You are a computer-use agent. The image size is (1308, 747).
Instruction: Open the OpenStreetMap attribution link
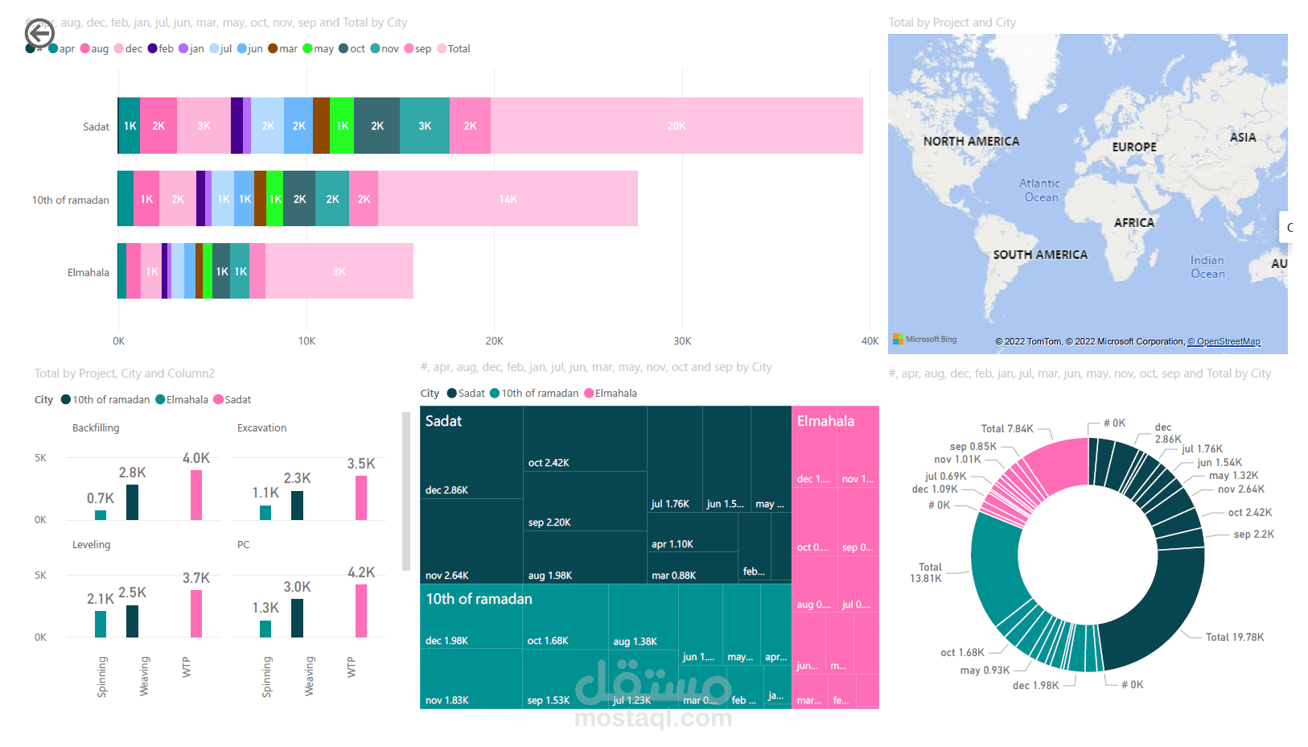[1224, 341]
